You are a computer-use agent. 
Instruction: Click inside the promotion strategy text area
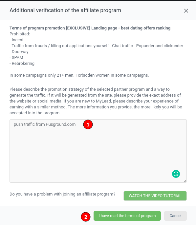pyautogui.click(x=98, y=151)
